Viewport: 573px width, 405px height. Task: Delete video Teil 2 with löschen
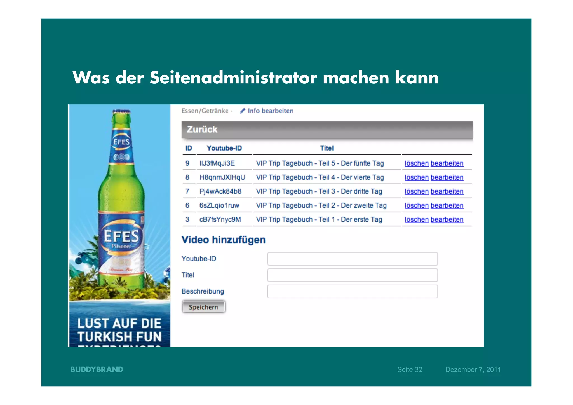(417, 205)
